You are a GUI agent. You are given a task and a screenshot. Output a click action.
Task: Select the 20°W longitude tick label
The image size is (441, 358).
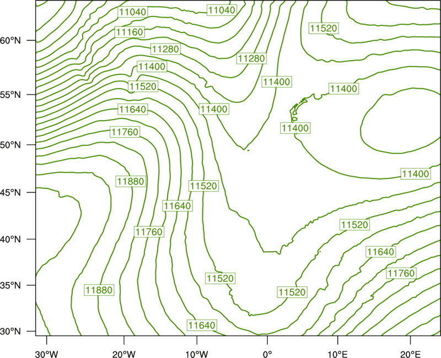(124, 354)
